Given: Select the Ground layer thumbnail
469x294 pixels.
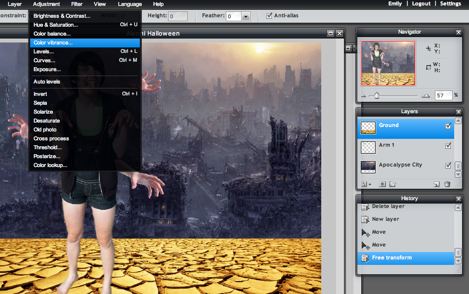Looking at the screenshot, I should (368, 127).
